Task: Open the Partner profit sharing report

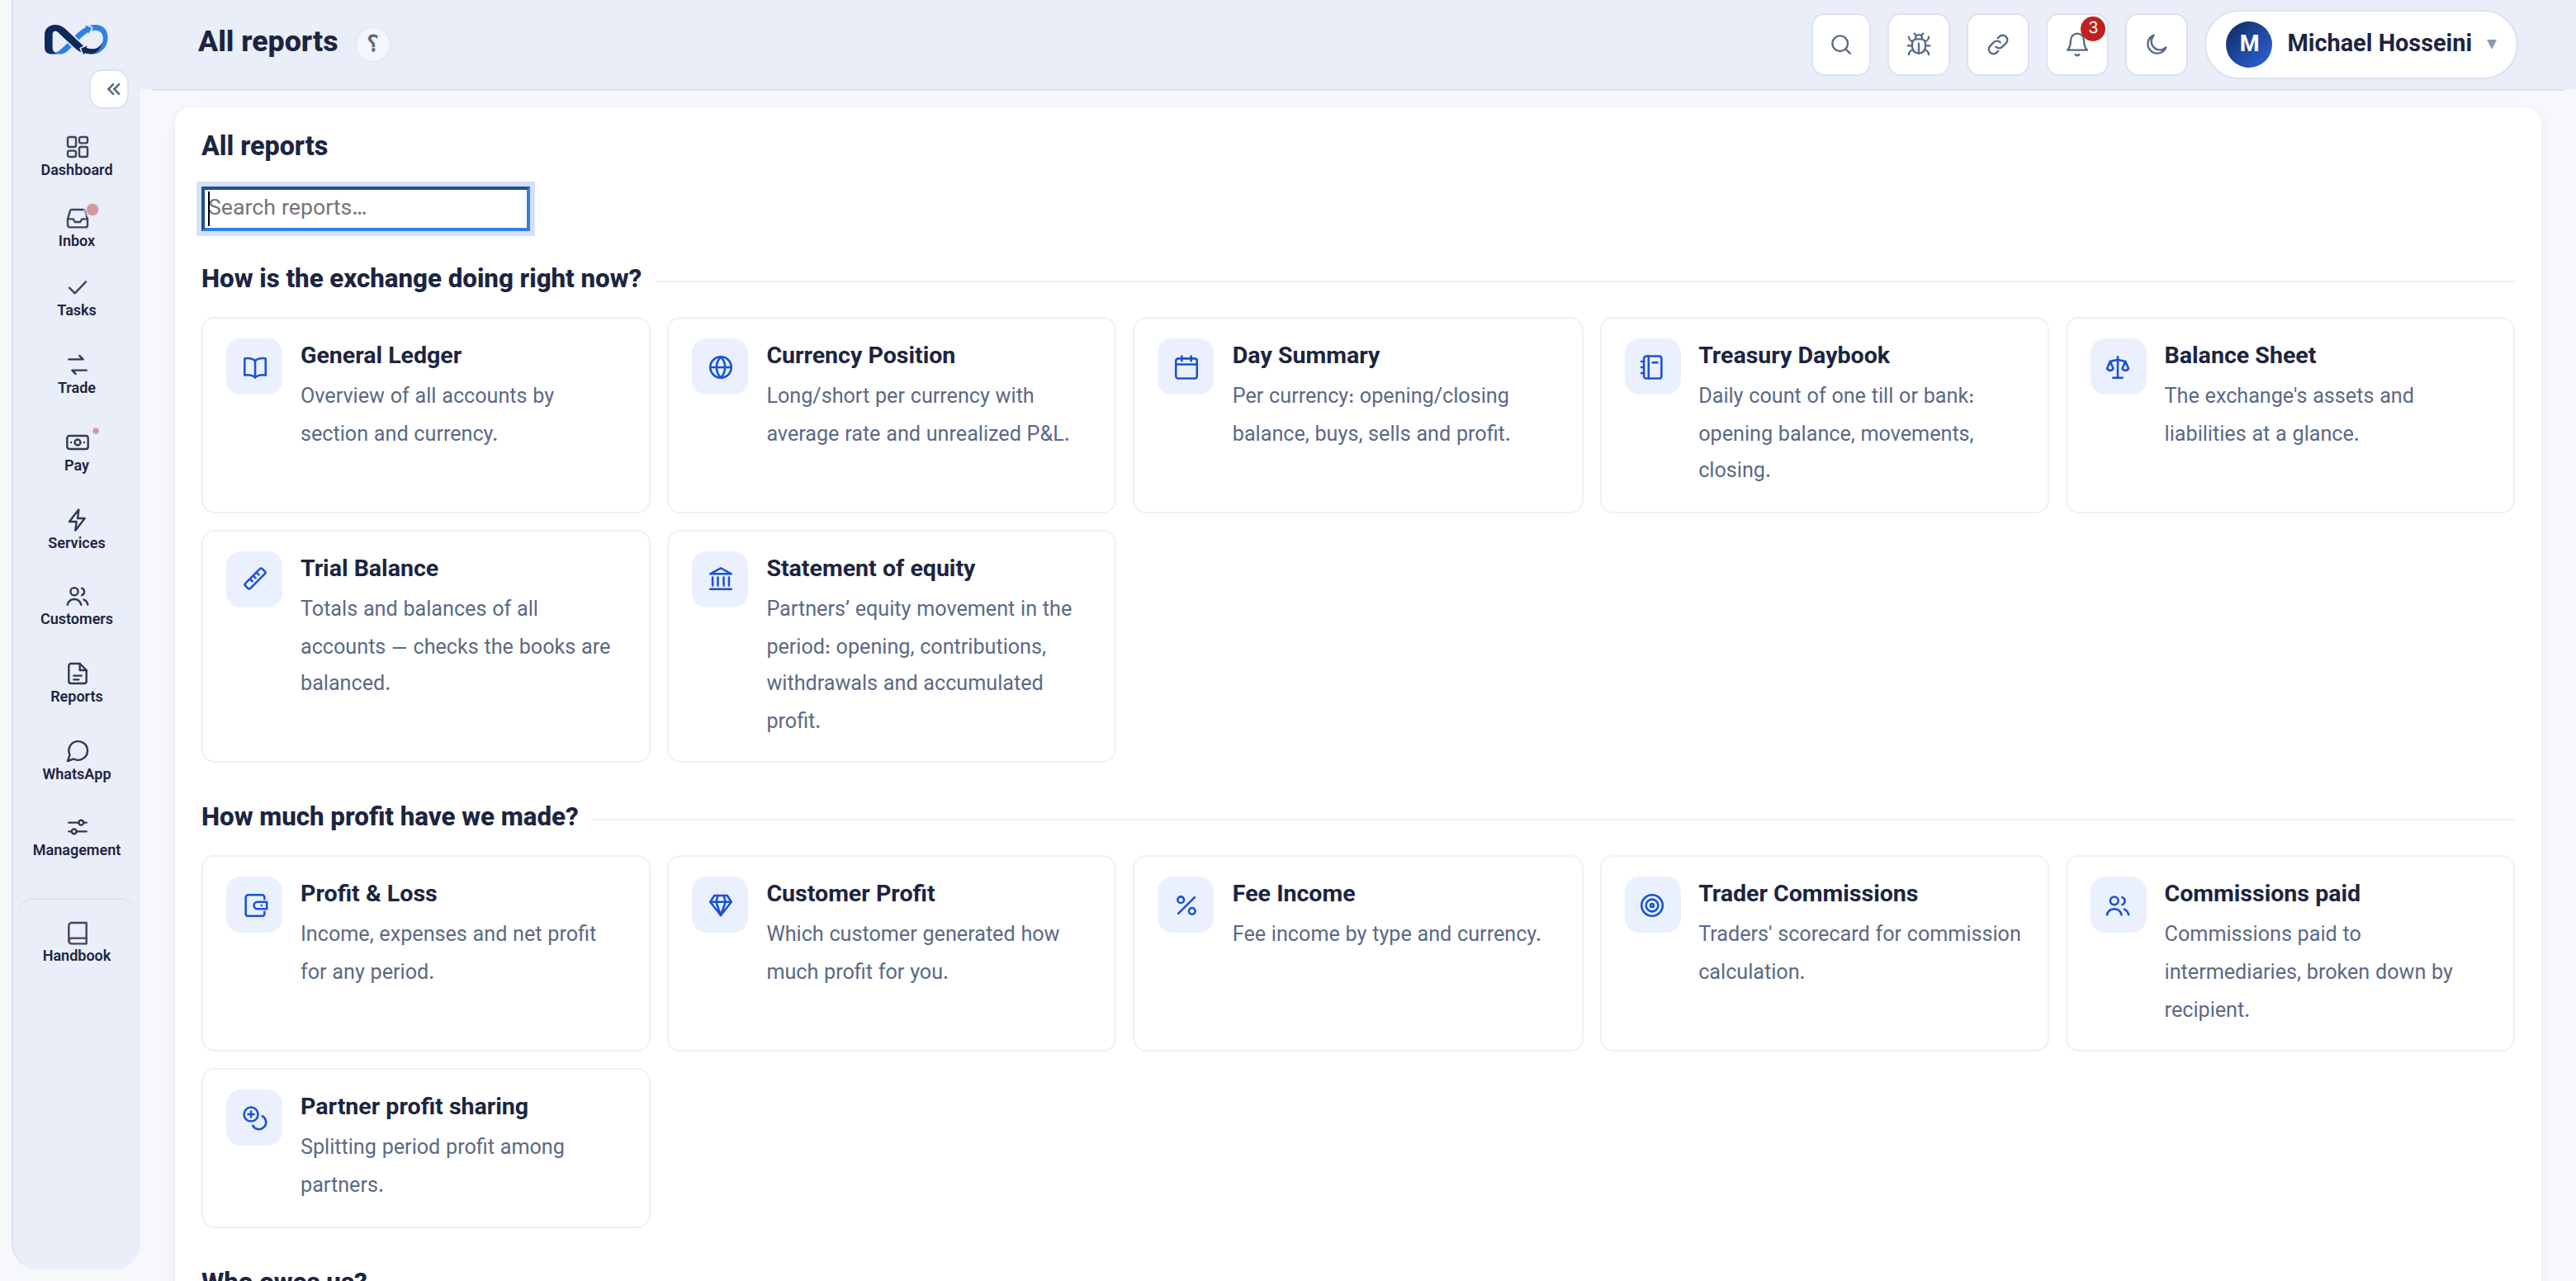Action: [x=425, y=1148]
